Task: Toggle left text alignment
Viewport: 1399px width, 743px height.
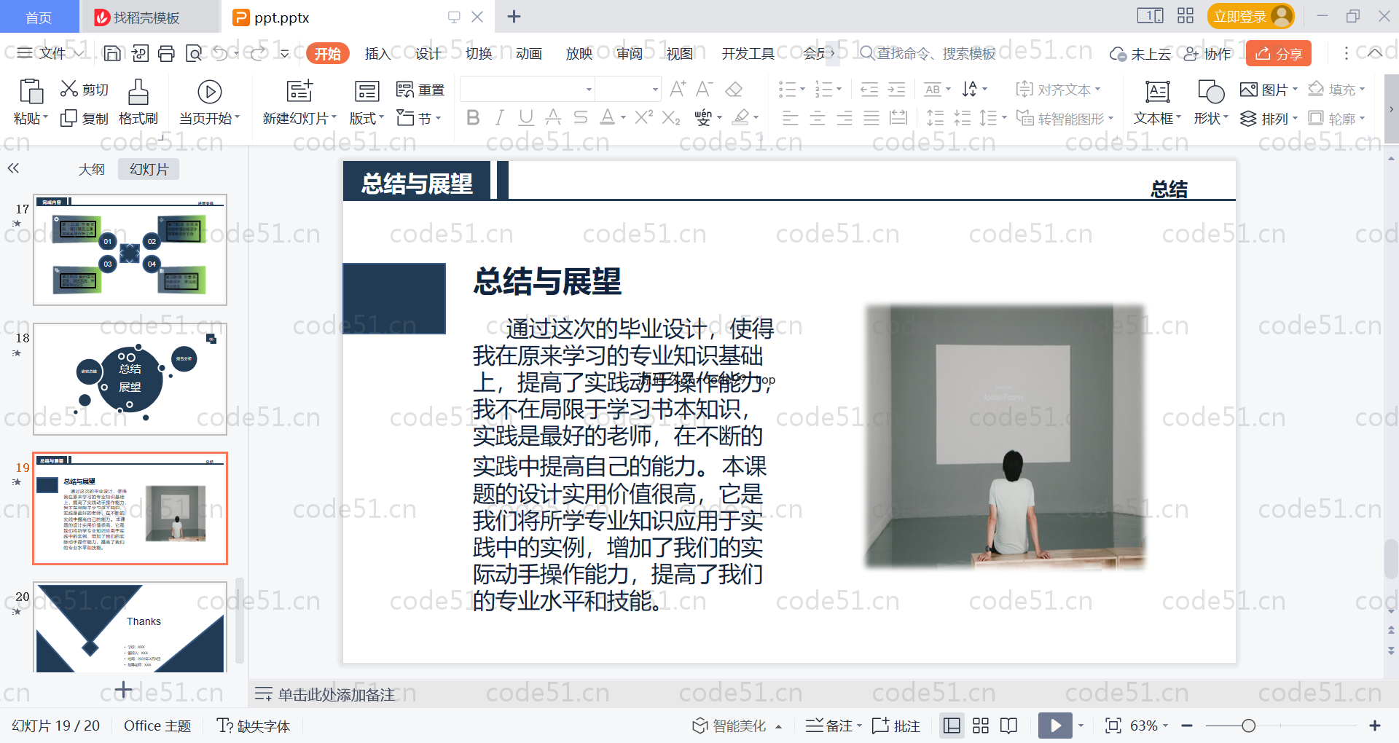Action: click(790, 118)
